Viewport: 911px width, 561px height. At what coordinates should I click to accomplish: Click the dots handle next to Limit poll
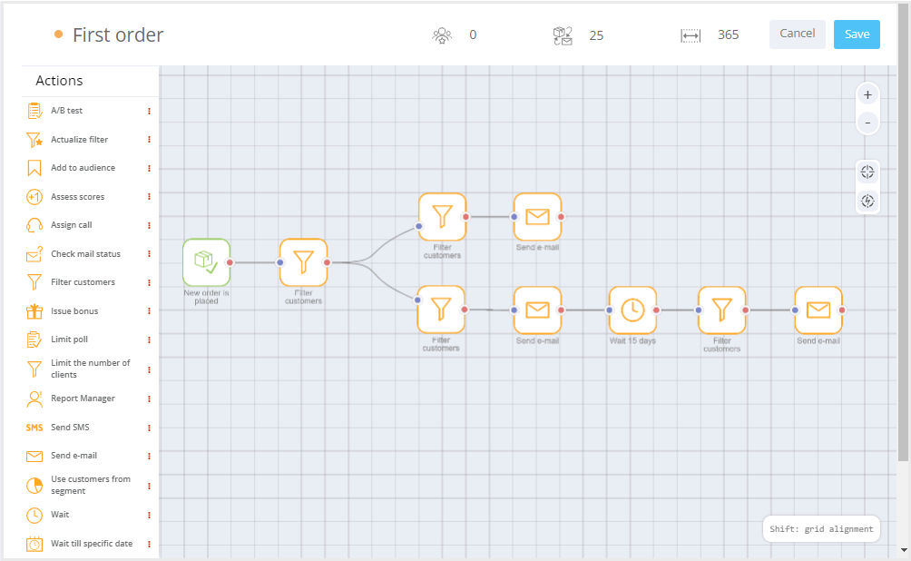[149, 340]
